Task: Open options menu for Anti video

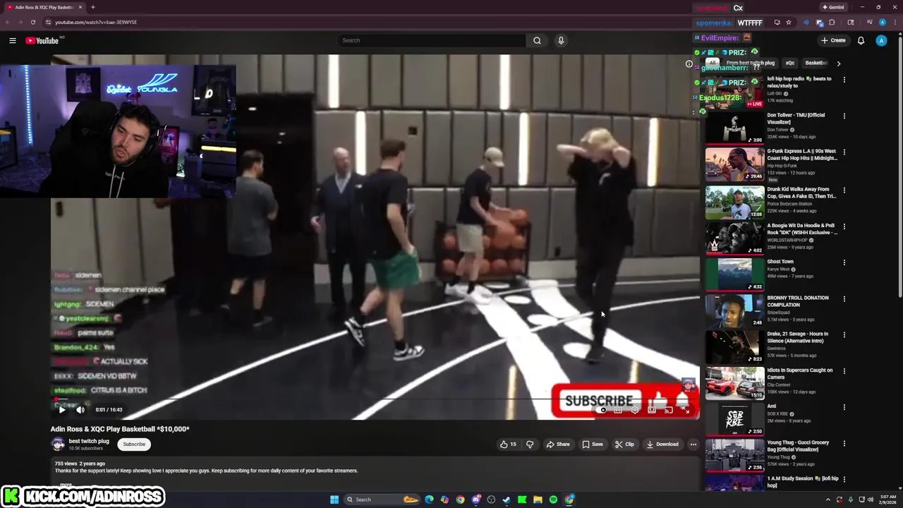Action: click(844, 407)
